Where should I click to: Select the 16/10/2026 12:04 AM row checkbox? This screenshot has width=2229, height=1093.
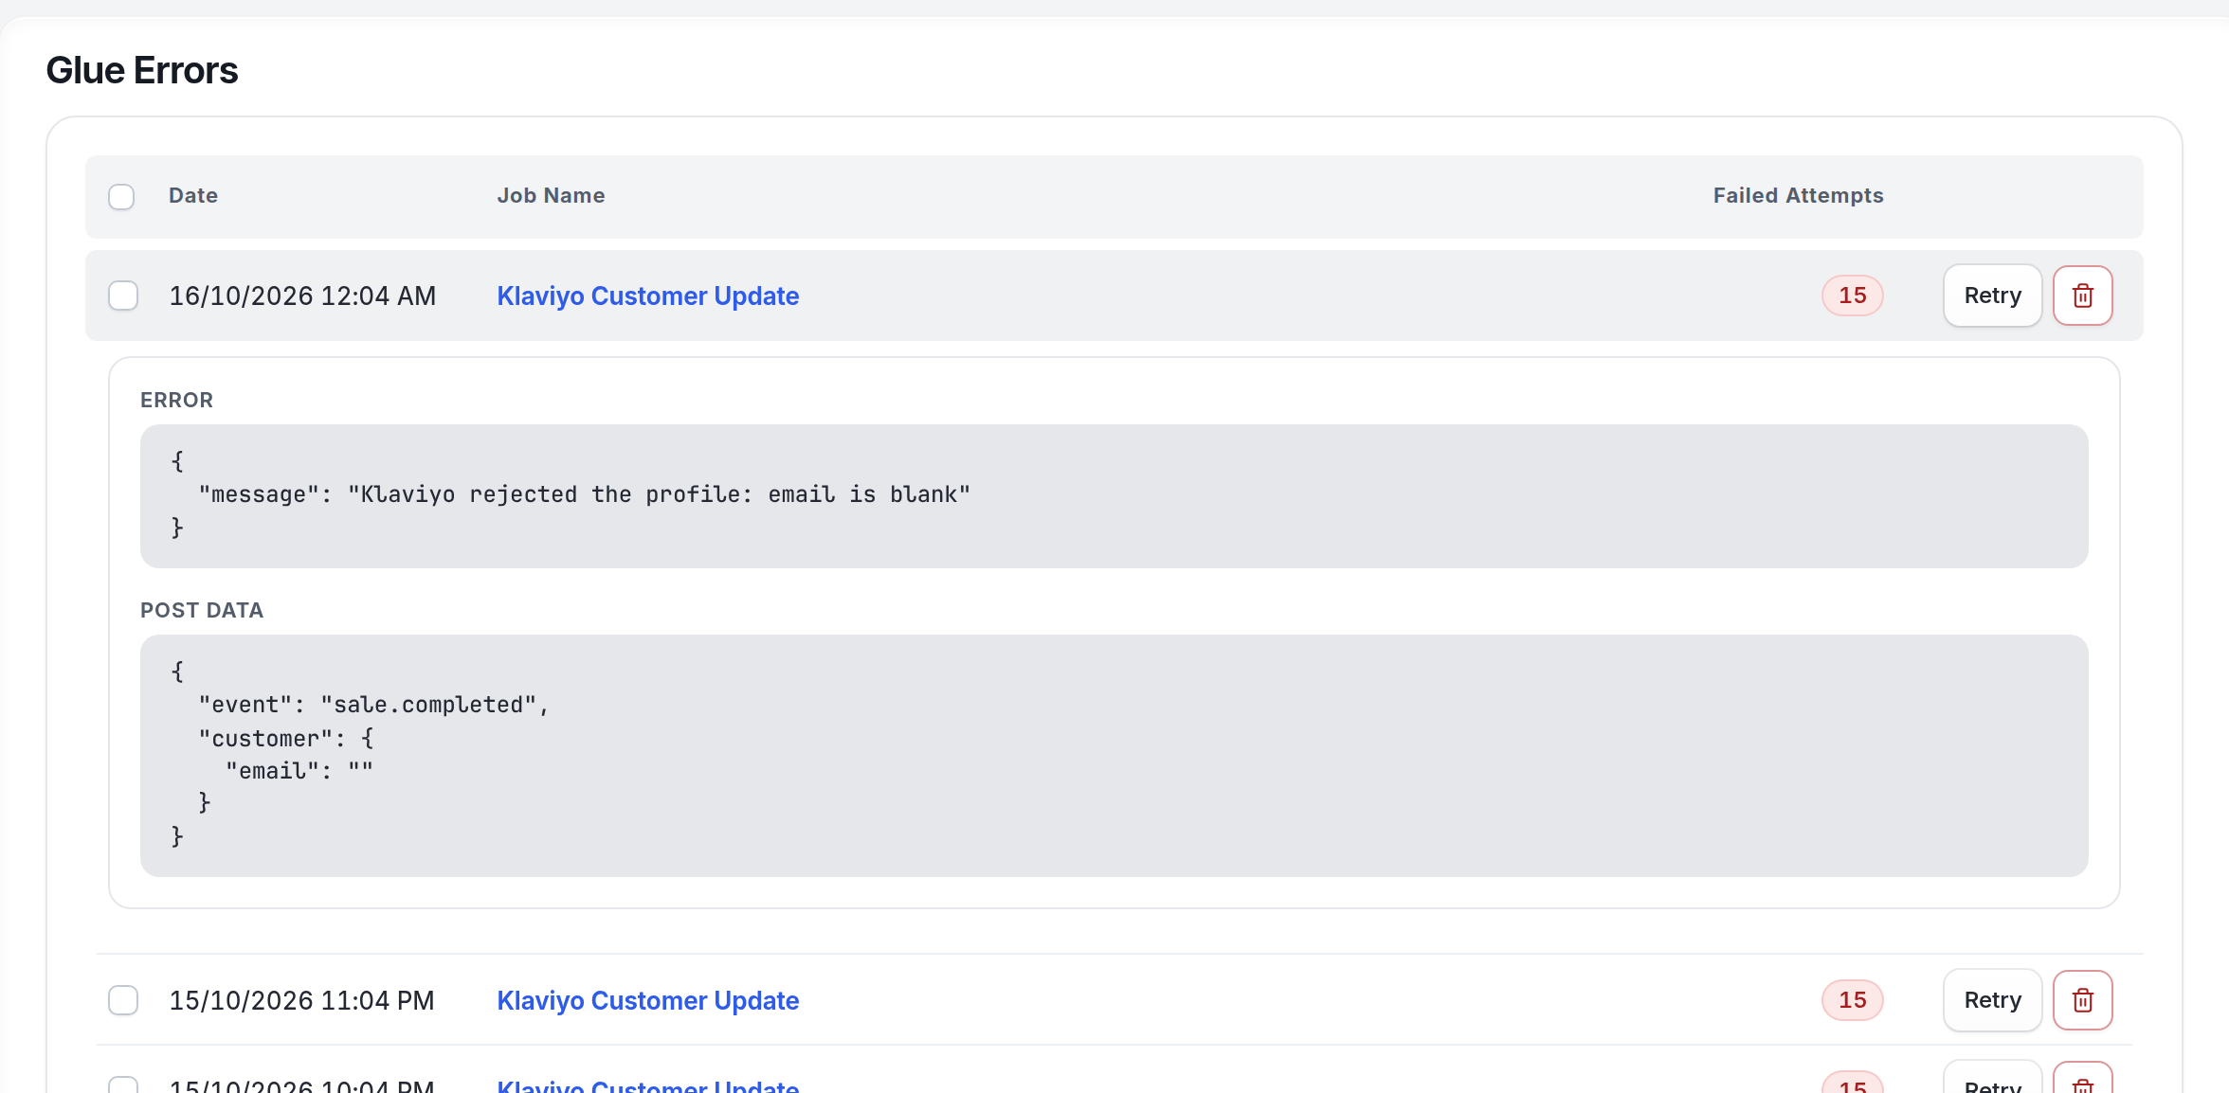pos(123,296)
